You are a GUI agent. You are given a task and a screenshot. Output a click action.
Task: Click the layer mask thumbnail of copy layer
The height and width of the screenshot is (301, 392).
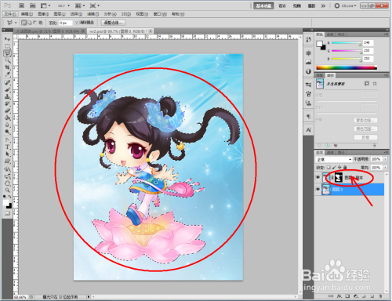click(339, 177)
